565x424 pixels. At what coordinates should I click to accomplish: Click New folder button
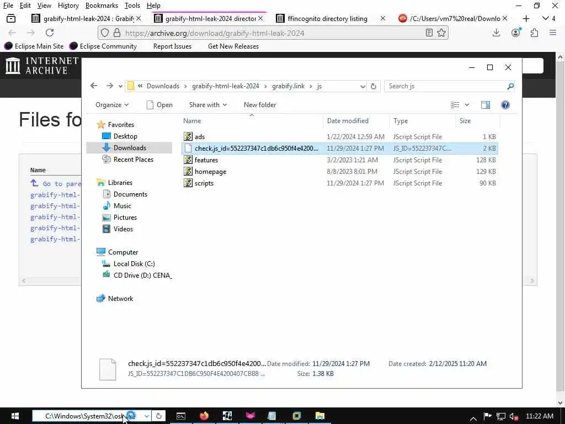260,105
